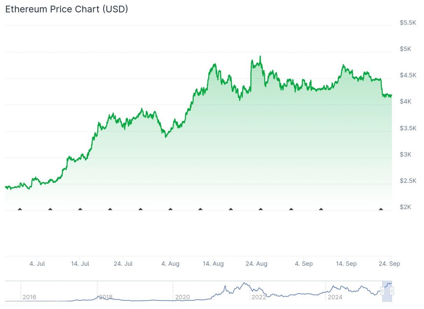Viewport: 424px width, 309px height.
Task: Click the price dip low near 4 Aug
Action: (165, 137)
